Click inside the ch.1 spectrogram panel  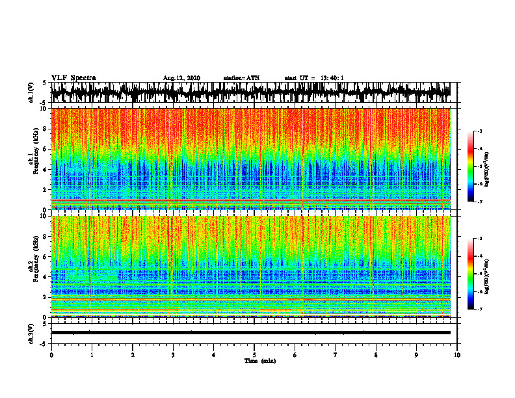250,159
